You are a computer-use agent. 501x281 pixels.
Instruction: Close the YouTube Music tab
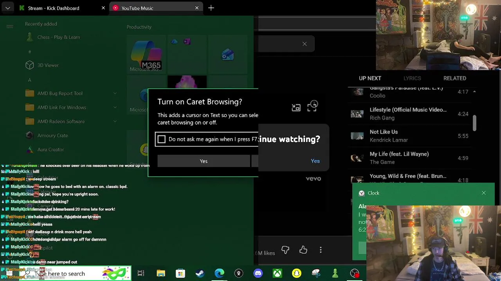point(197,8)
